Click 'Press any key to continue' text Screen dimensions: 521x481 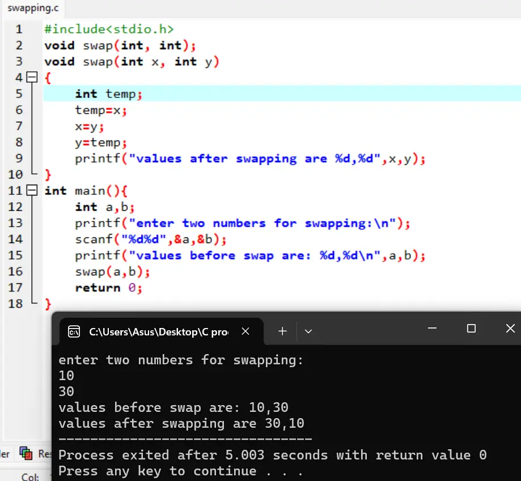[x=181, y=471]
